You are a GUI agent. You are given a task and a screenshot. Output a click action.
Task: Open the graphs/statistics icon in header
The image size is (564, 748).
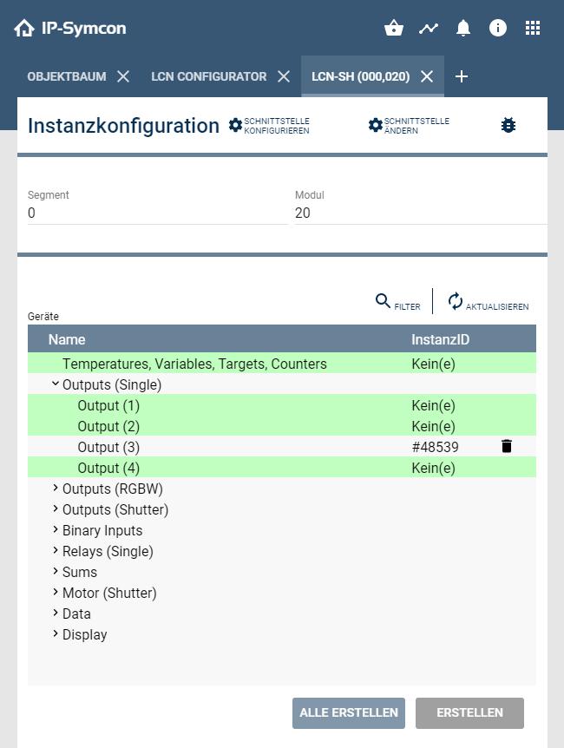[428, 27]
